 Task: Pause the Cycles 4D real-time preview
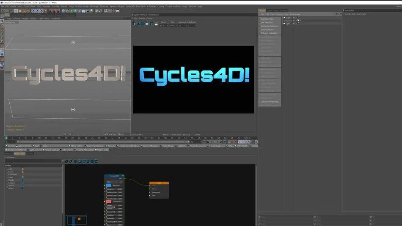134,24
